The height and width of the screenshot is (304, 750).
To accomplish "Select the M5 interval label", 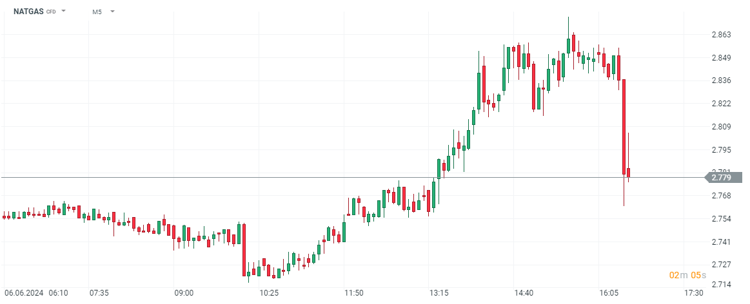I will click(97, 12).
